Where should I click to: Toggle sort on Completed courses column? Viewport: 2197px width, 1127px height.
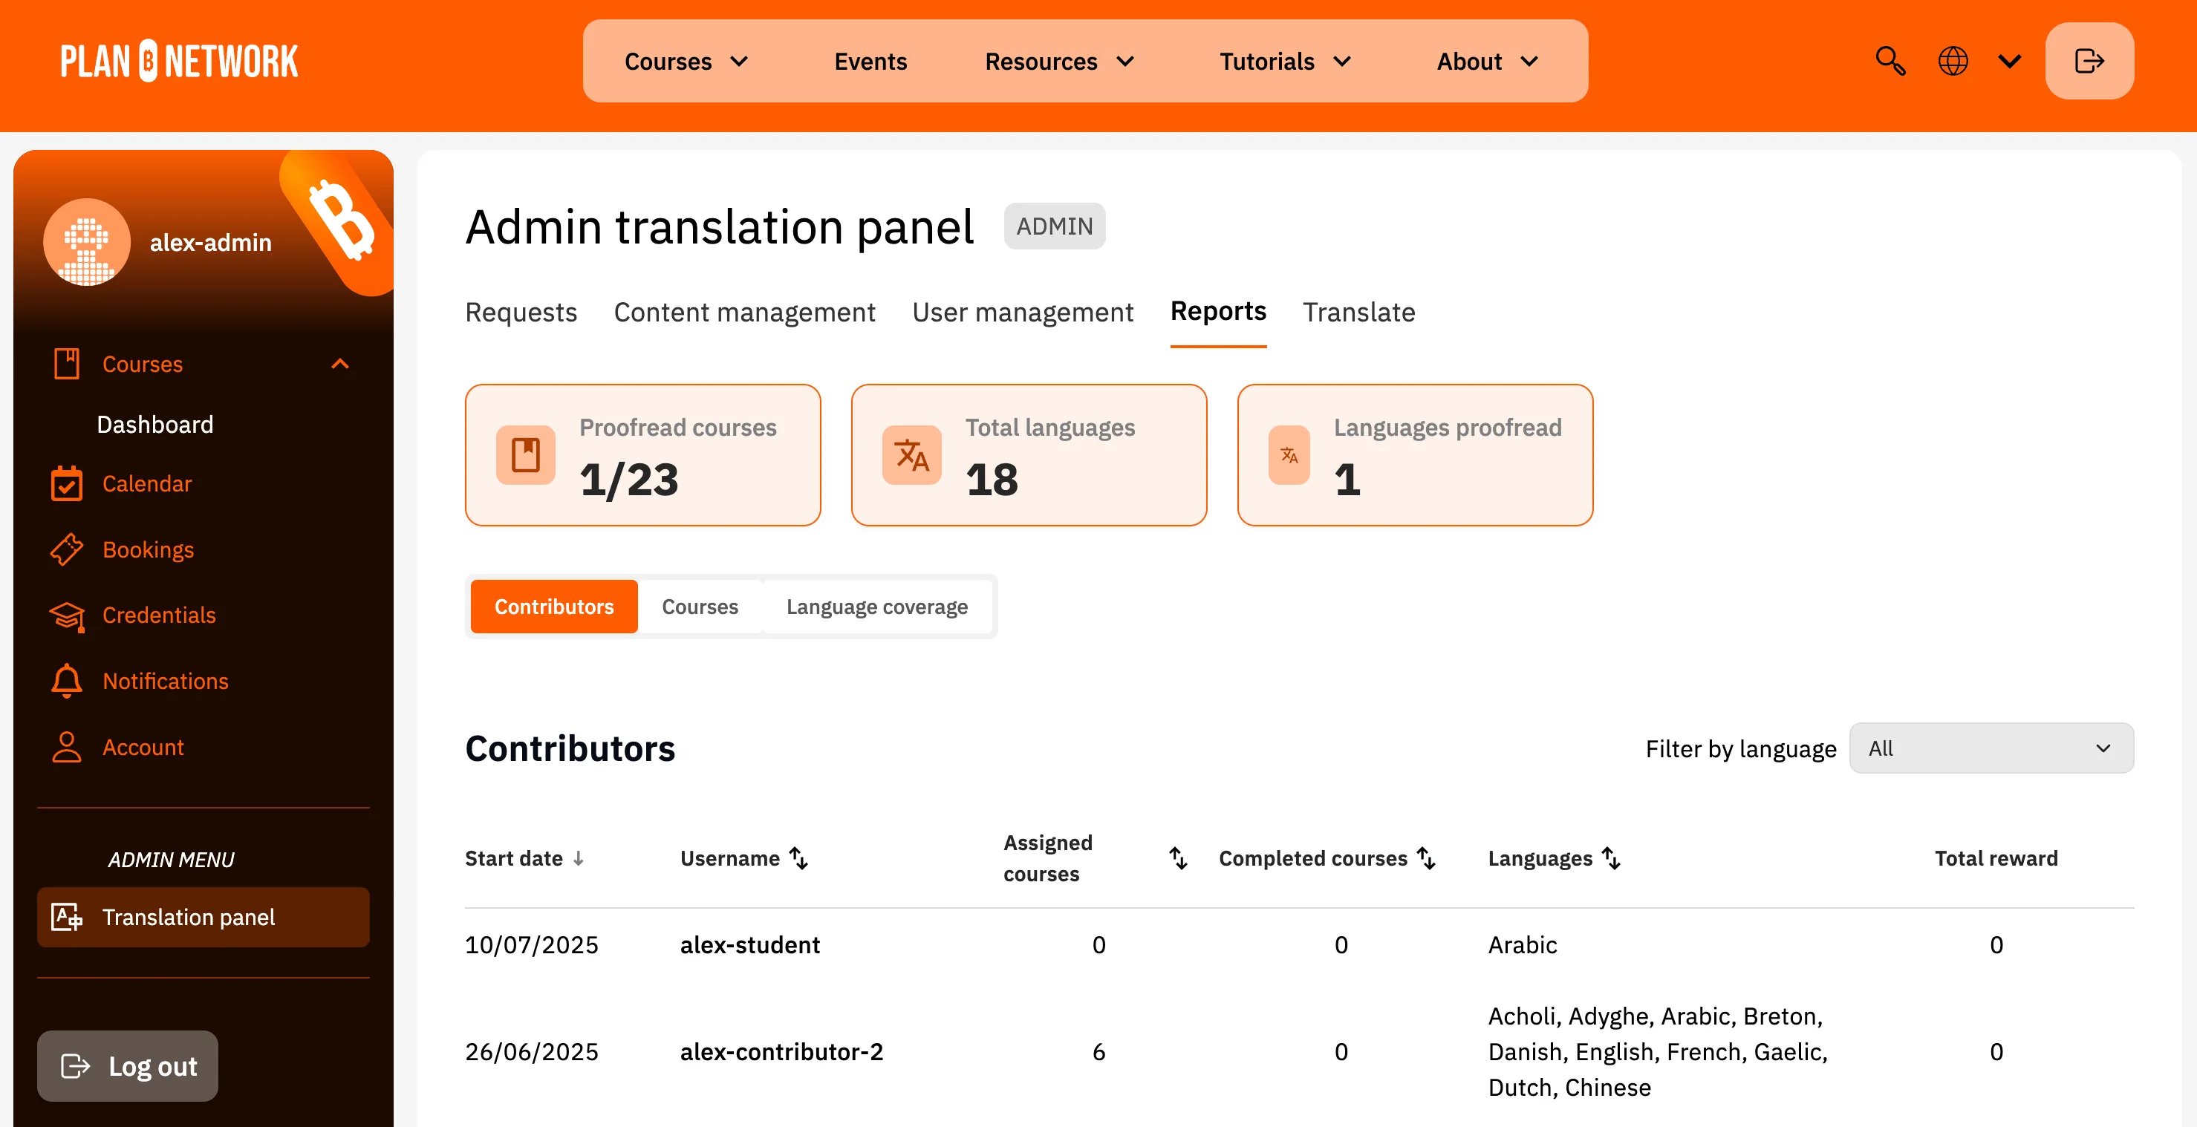click(x=1426, y=857)
